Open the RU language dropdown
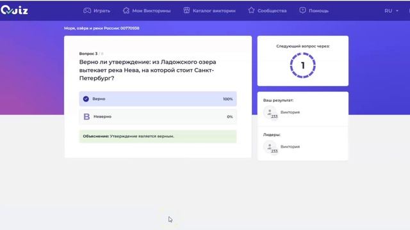The image size is (410, 230). [x=391, y=11]
